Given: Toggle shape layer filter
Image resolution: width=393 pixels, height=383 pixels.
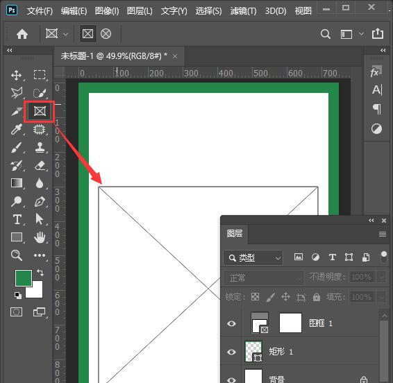Looking at the screenshot, I should tap(349, 257).
